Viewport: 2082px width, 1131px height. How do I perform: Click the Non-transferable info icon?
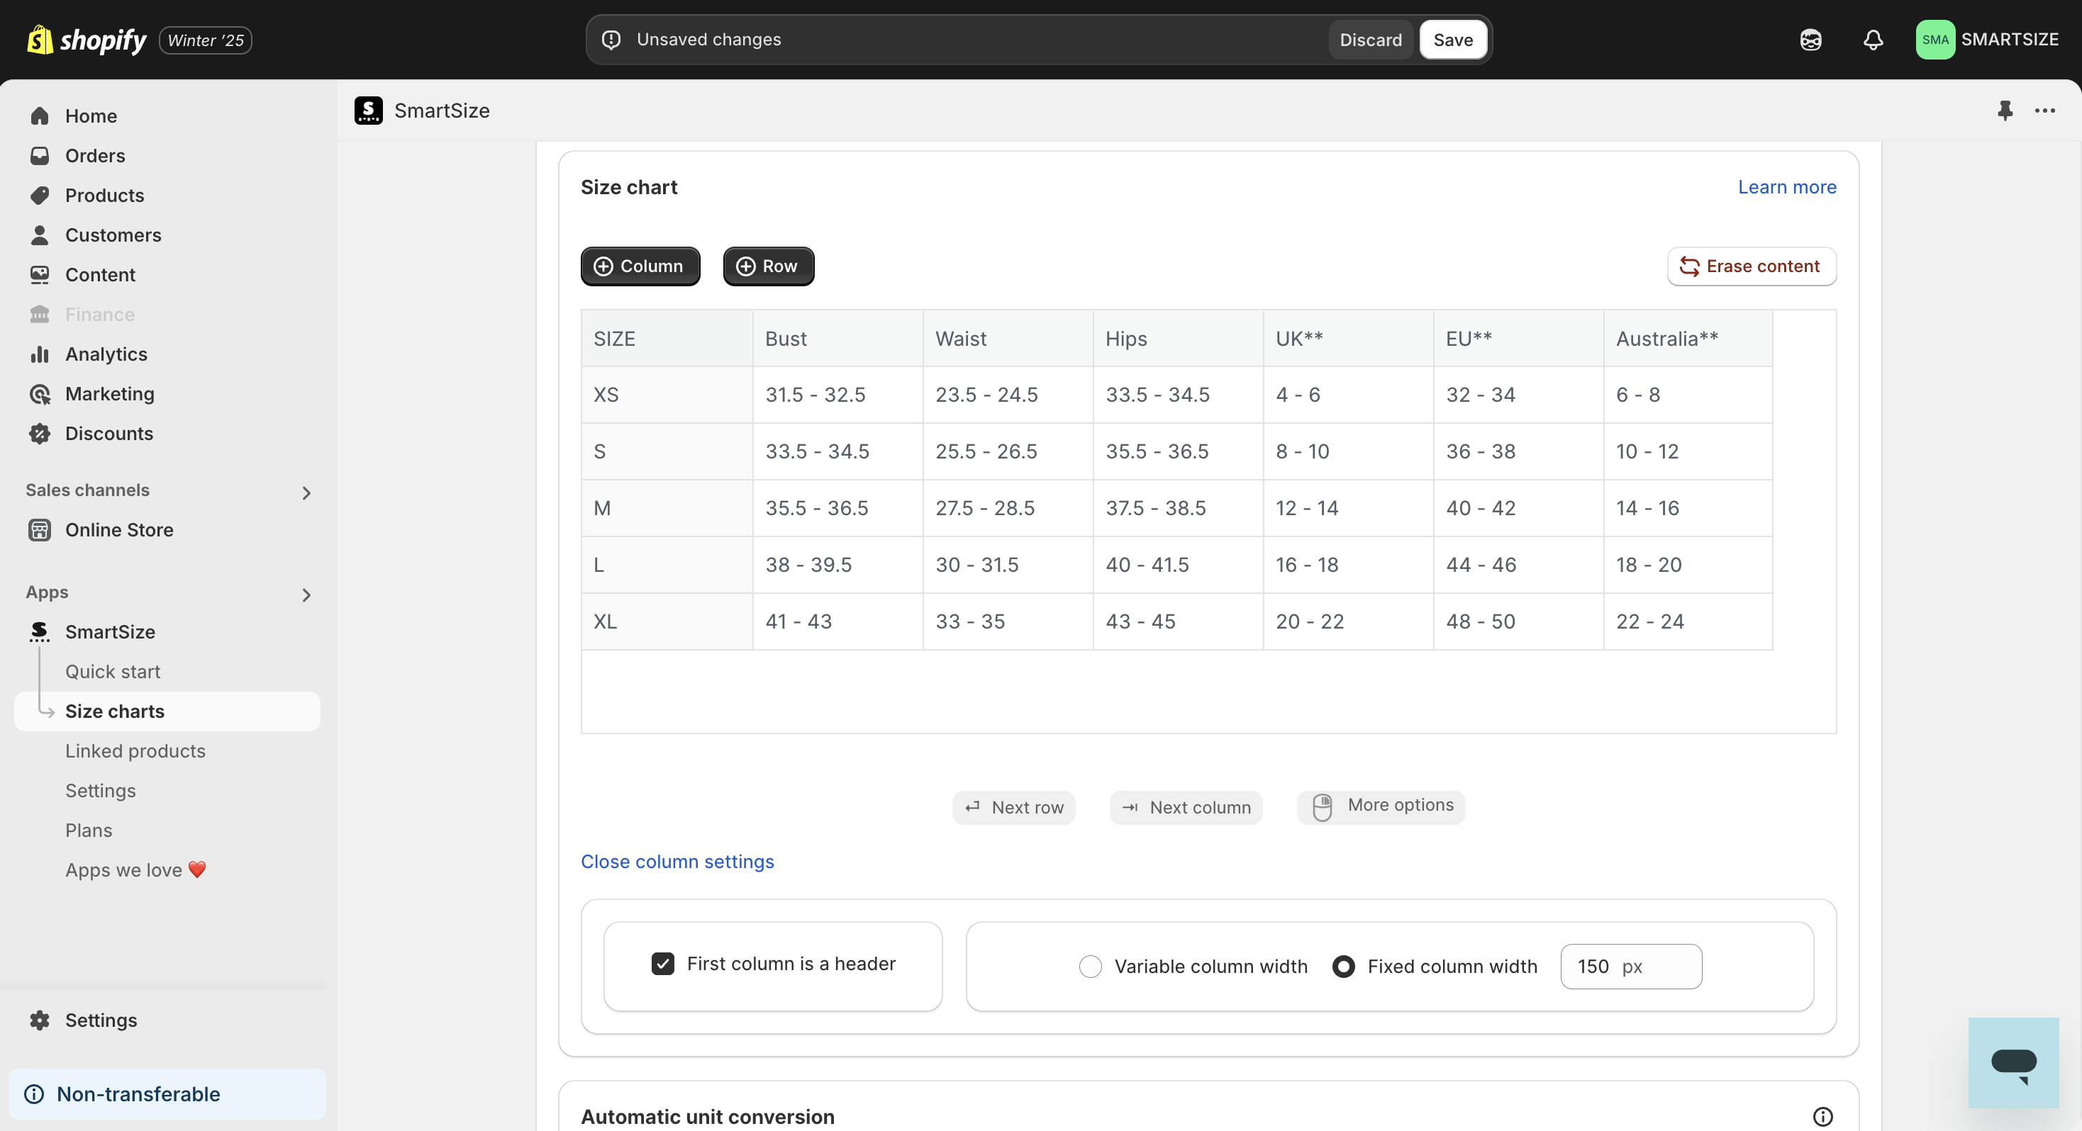coord(34,1094)
